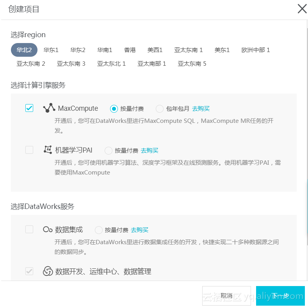The image size is (308, 306).
Task: Click the 数据开发、运维中心、数据管理 checkbox
Action: click(x=29, y=271)
